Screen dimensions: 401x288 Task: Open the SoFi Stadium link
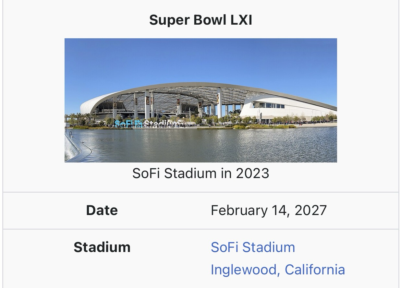pos(253,247)
